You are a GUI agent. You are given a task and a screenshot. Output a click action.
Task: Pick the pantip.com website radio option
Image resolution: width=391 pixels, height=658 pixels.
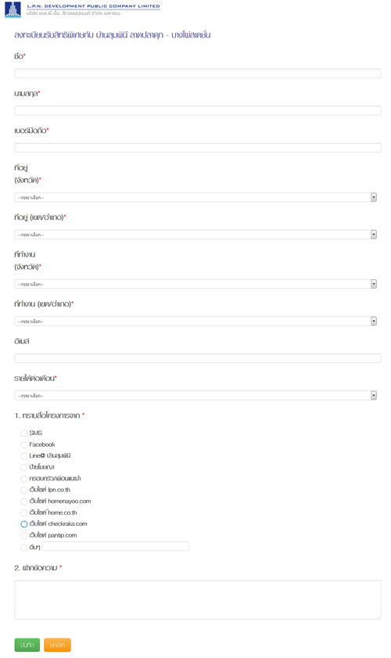pos(24,535)
